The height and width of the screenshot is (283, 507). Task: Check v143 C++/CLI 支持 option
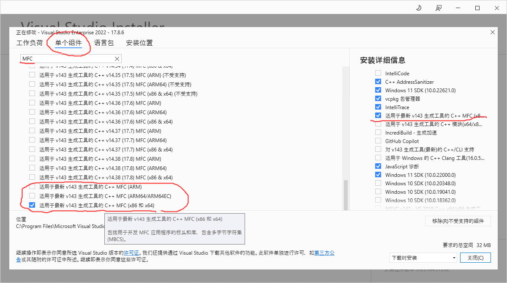pyautogui.click(x=378, y=150)
